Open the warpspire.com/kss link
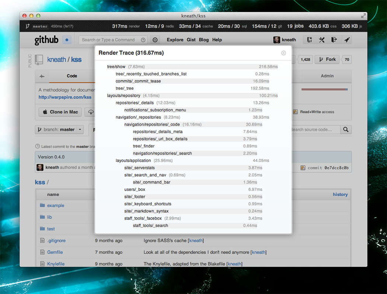This screenshot has height=294, width=387. coord(65,97)
